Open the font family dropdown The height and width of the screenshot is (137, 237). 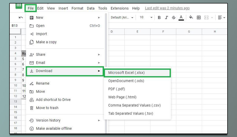pyautogui.click(x=122, y=17)
